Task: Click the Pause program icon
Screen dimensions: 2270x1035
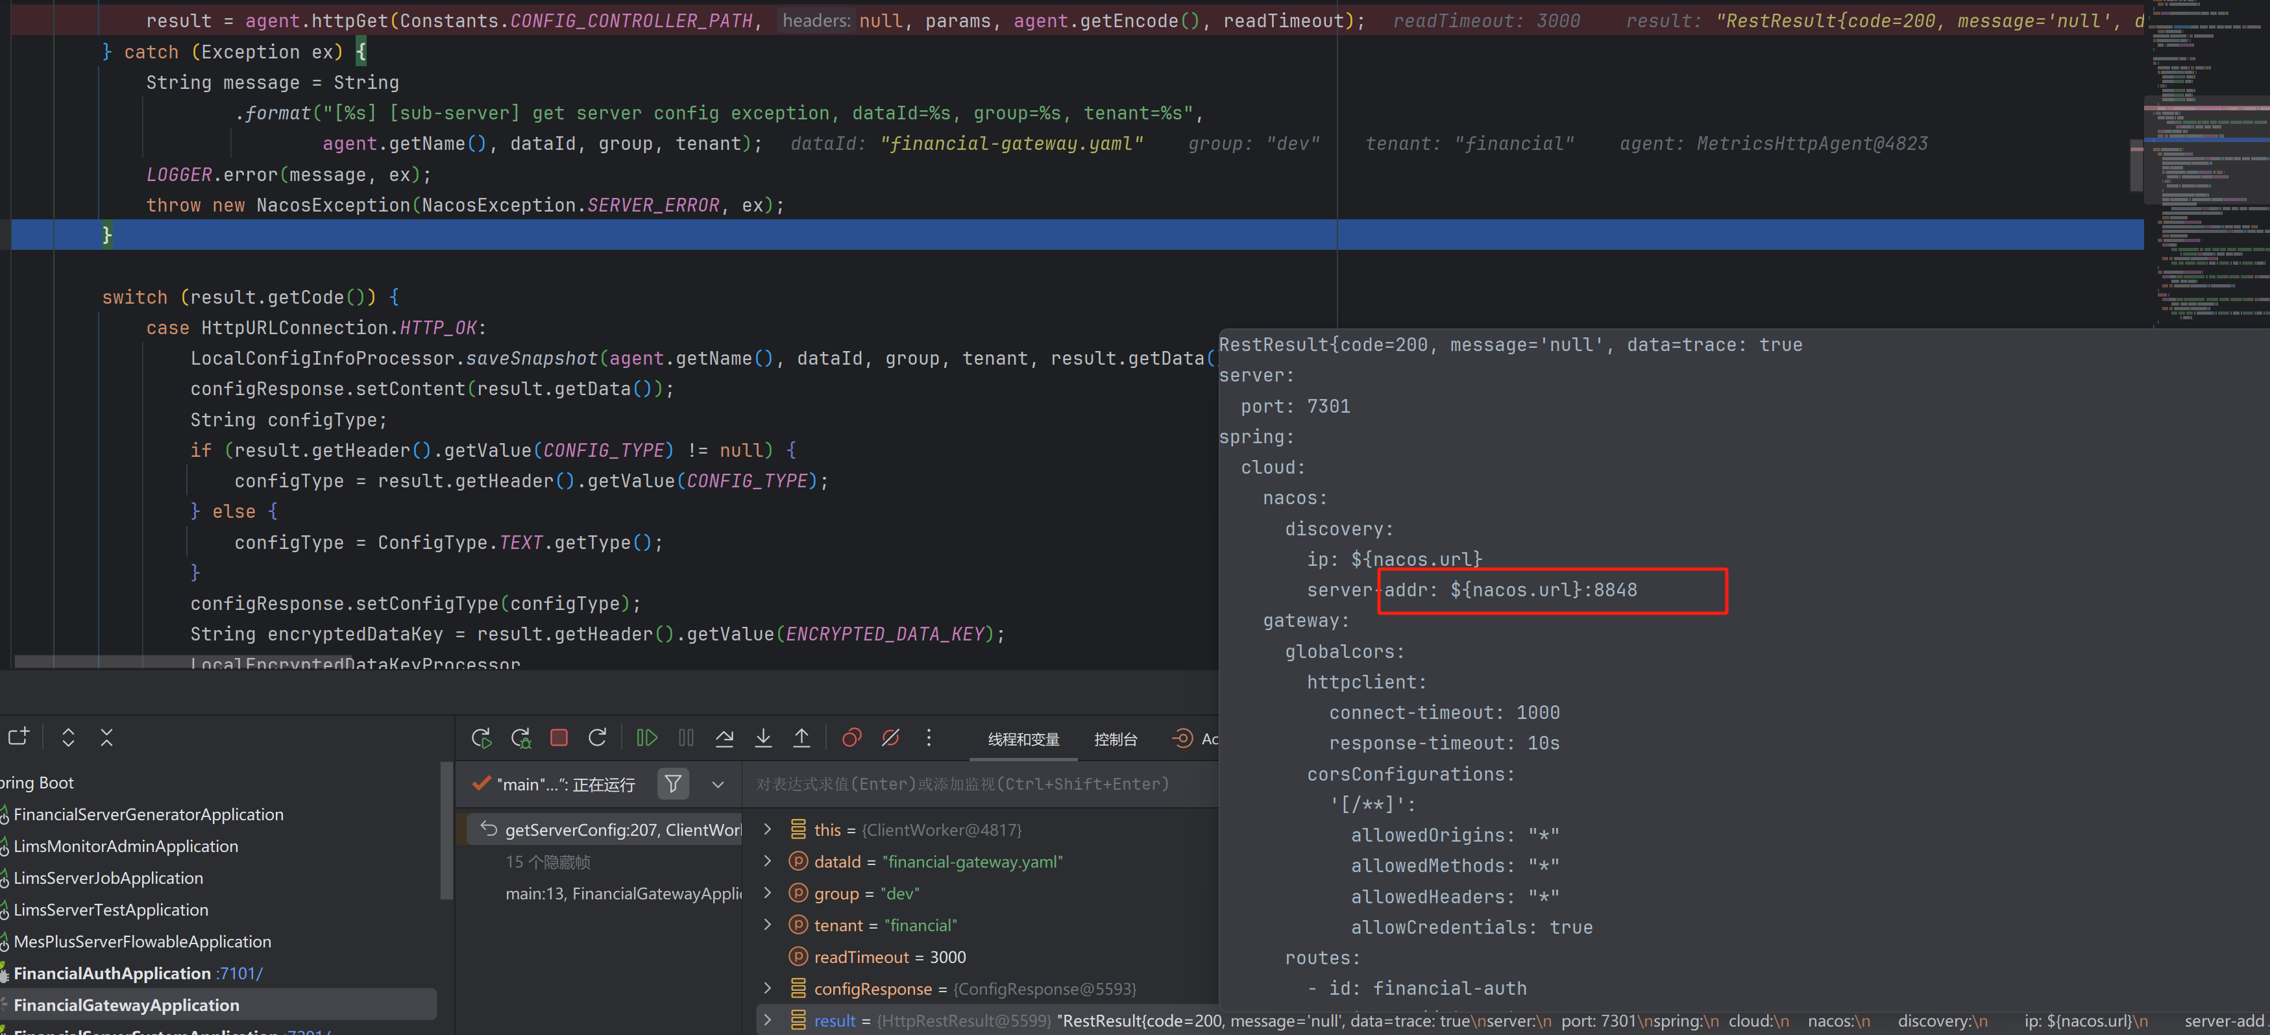Action: [x=687, y=737]
